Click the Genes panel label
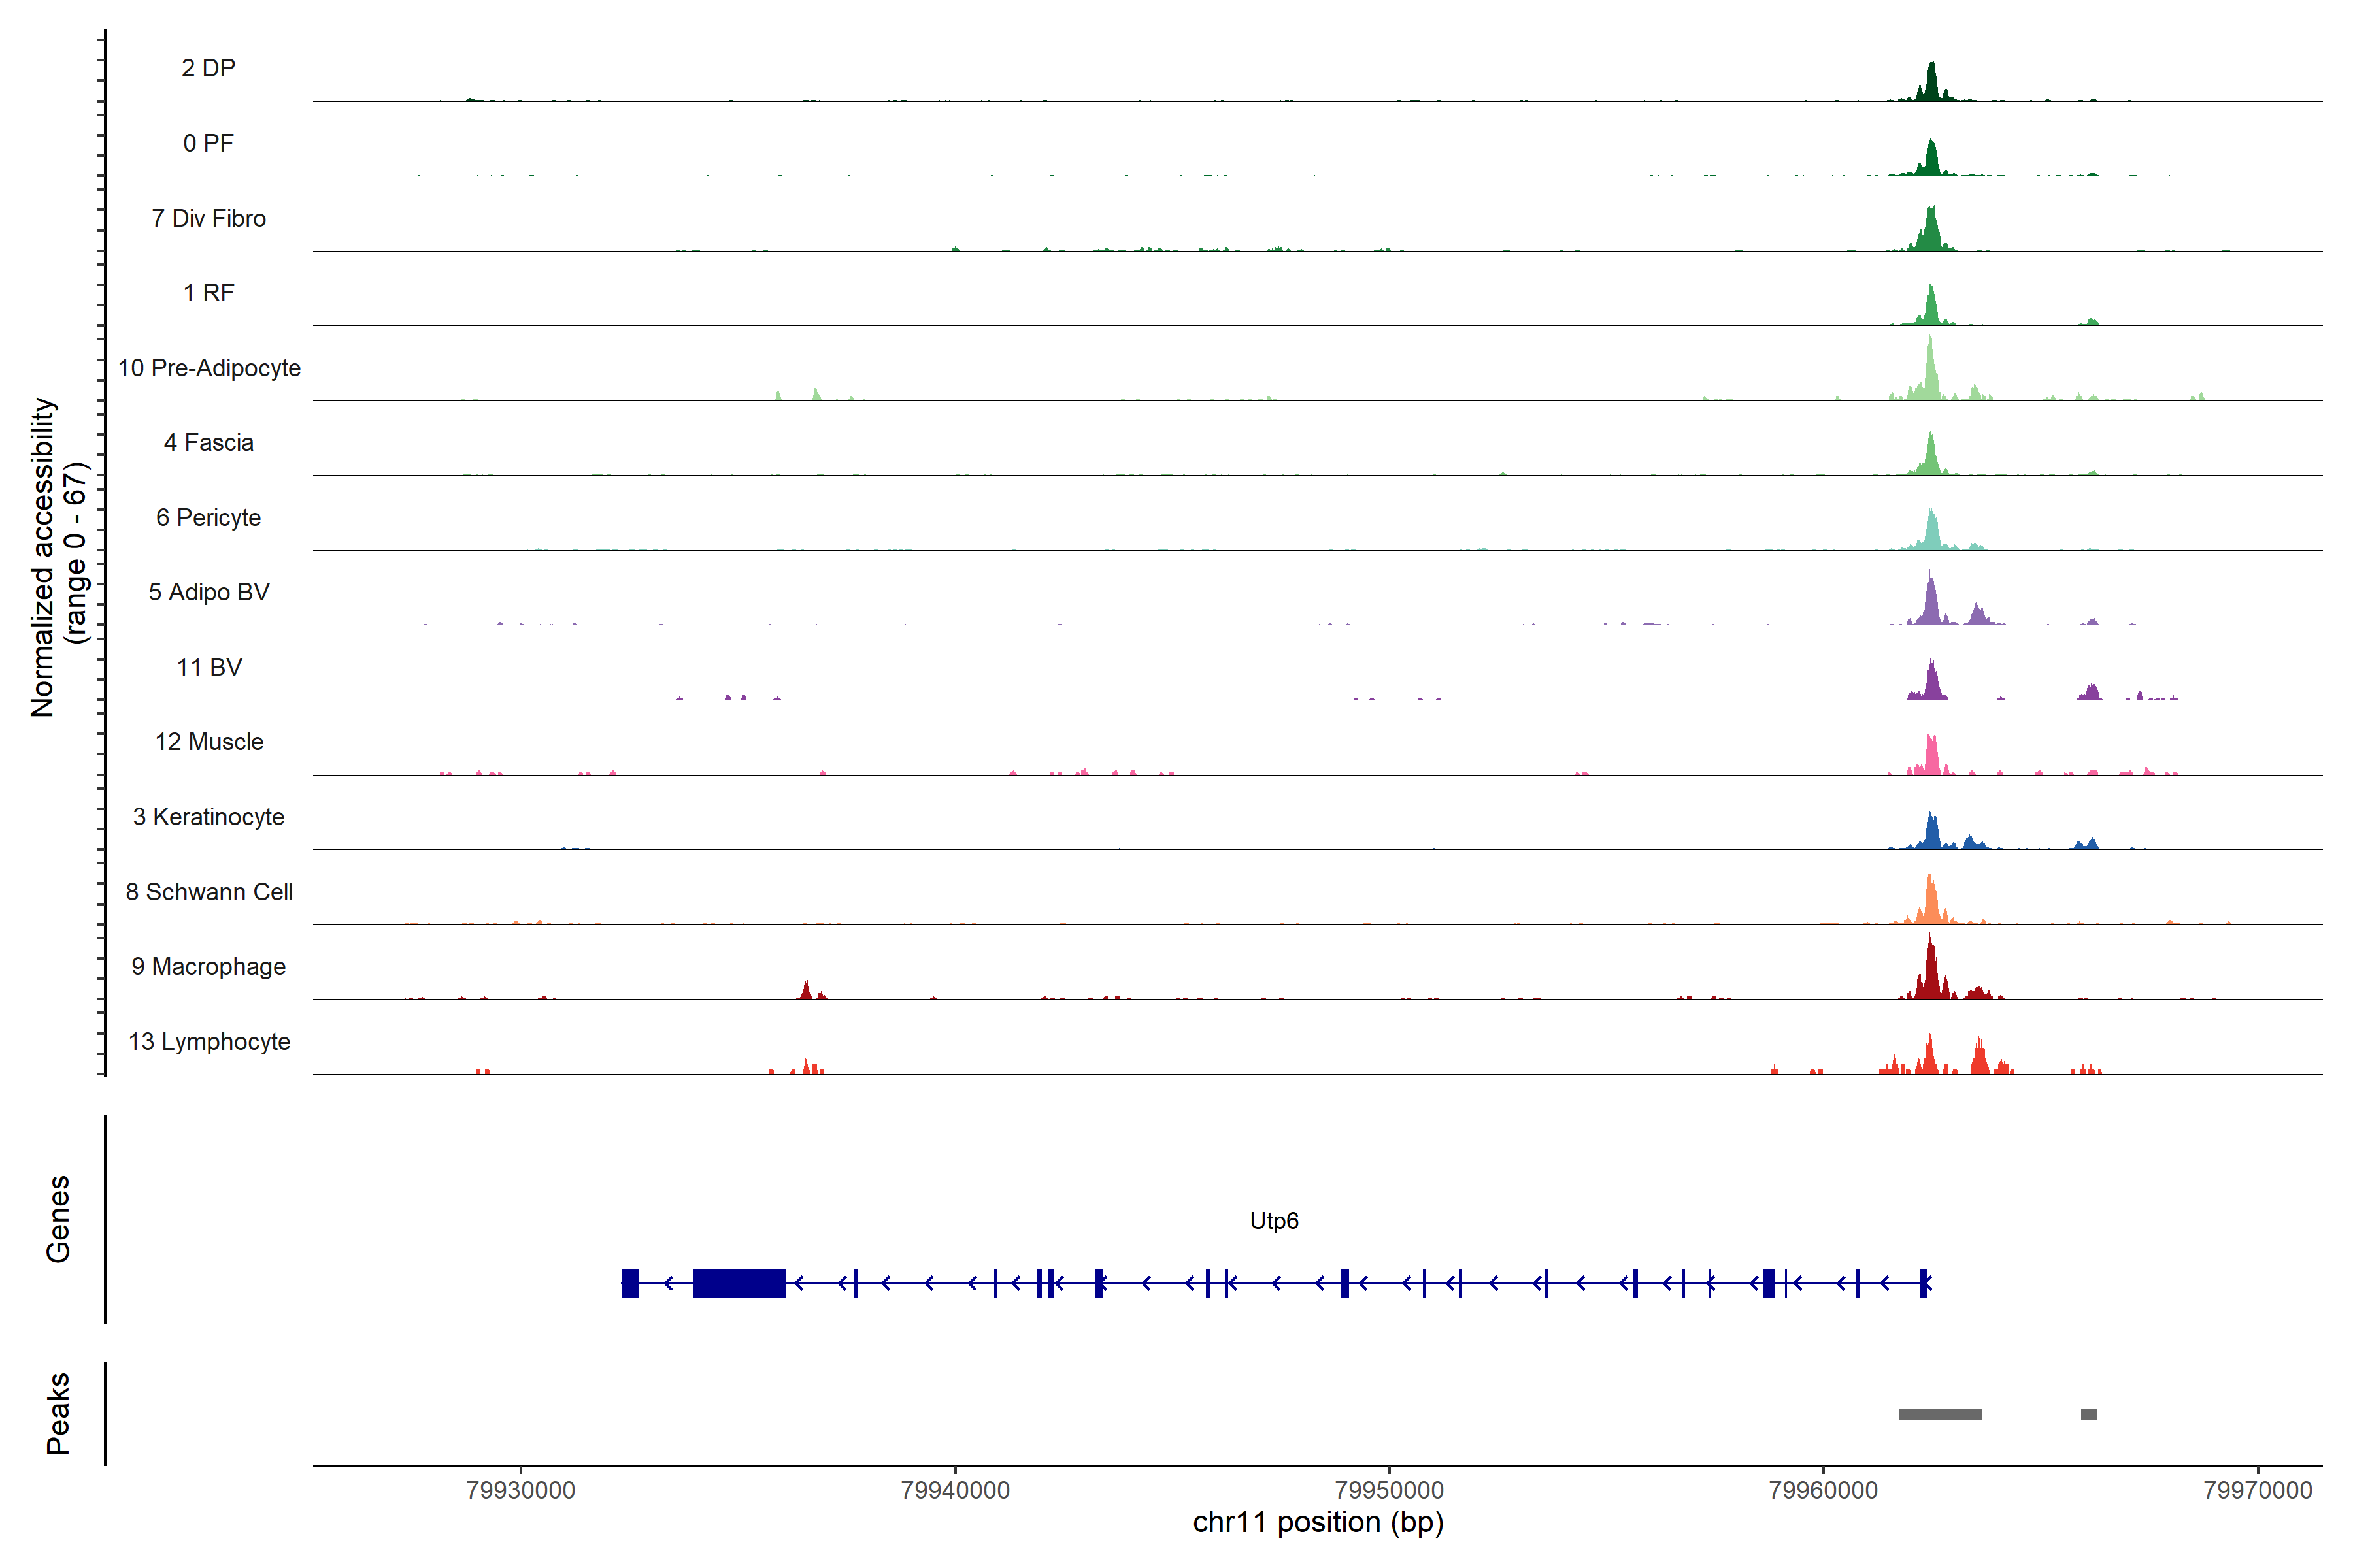Screen dimensions: 2353x1568 coord(58,1218)
